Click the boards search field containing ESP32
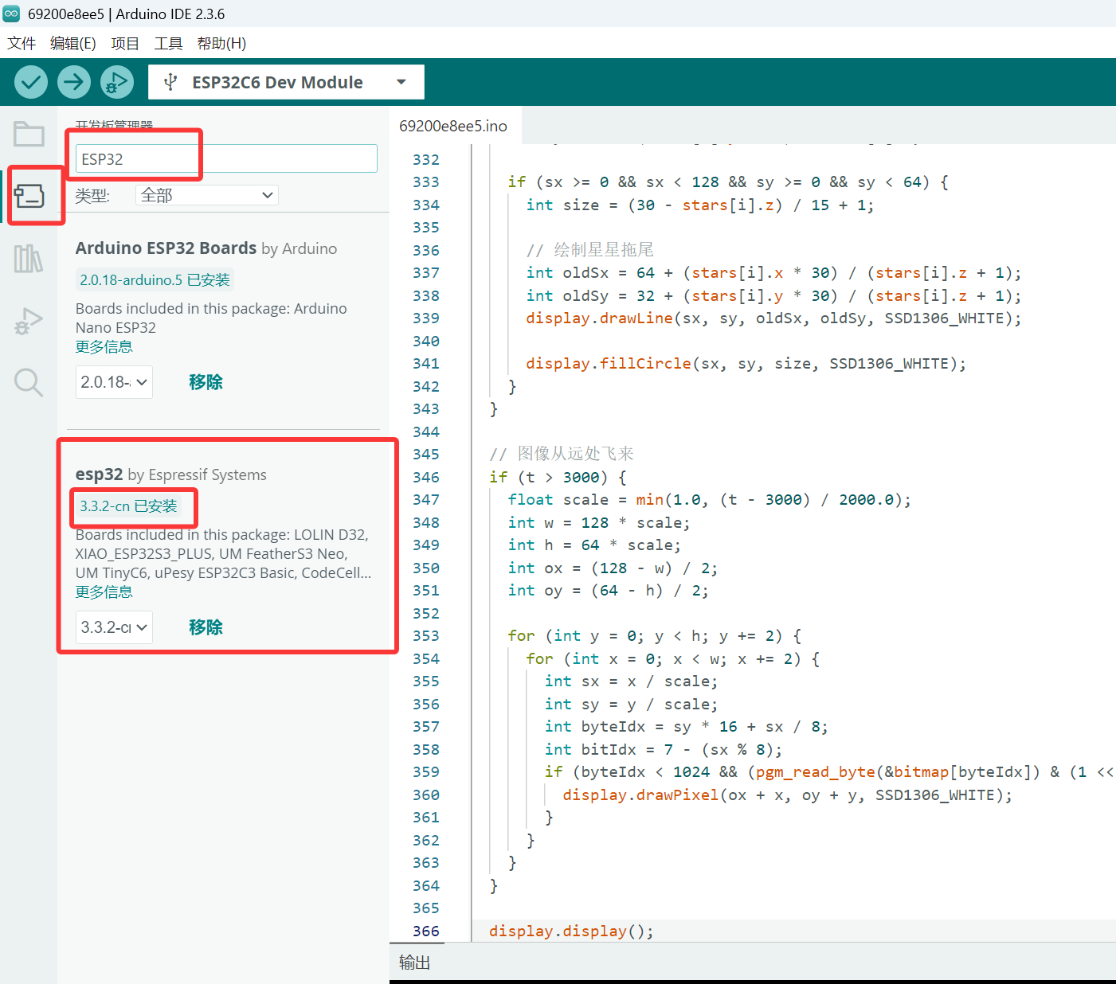Screen dimensions: 1116x984 click(x=226, y=158)
